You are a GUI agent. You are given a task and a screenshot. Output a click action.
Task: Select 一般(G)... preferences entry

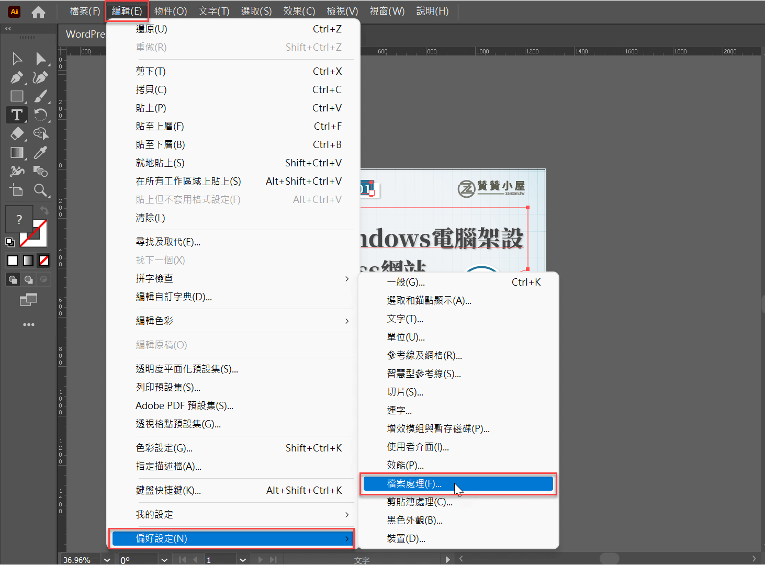click(458, 282)
